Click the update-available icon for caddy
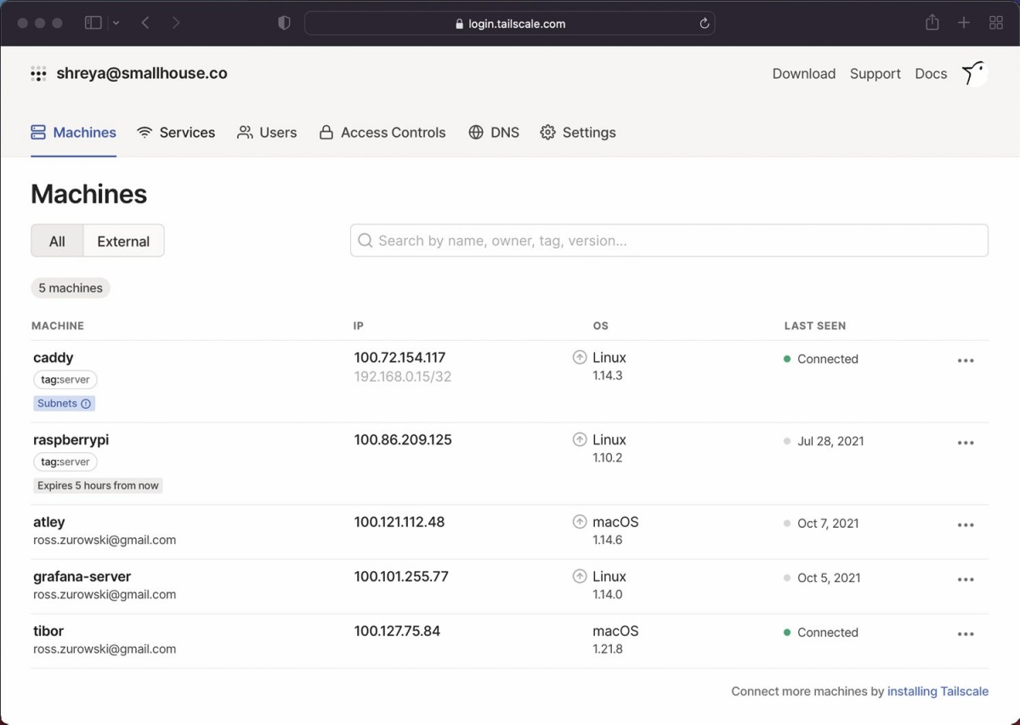The image size is (1020, 725). pos(580,358)
